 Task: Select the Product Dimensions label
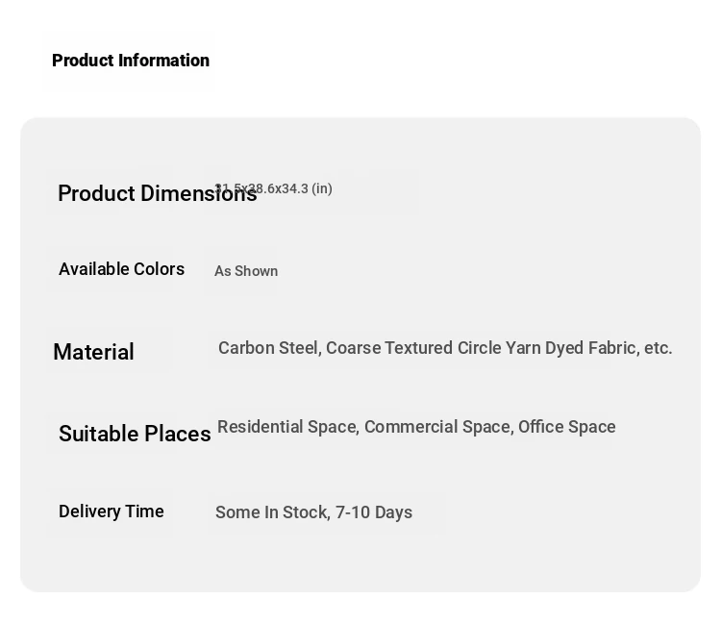click(158, 193)
